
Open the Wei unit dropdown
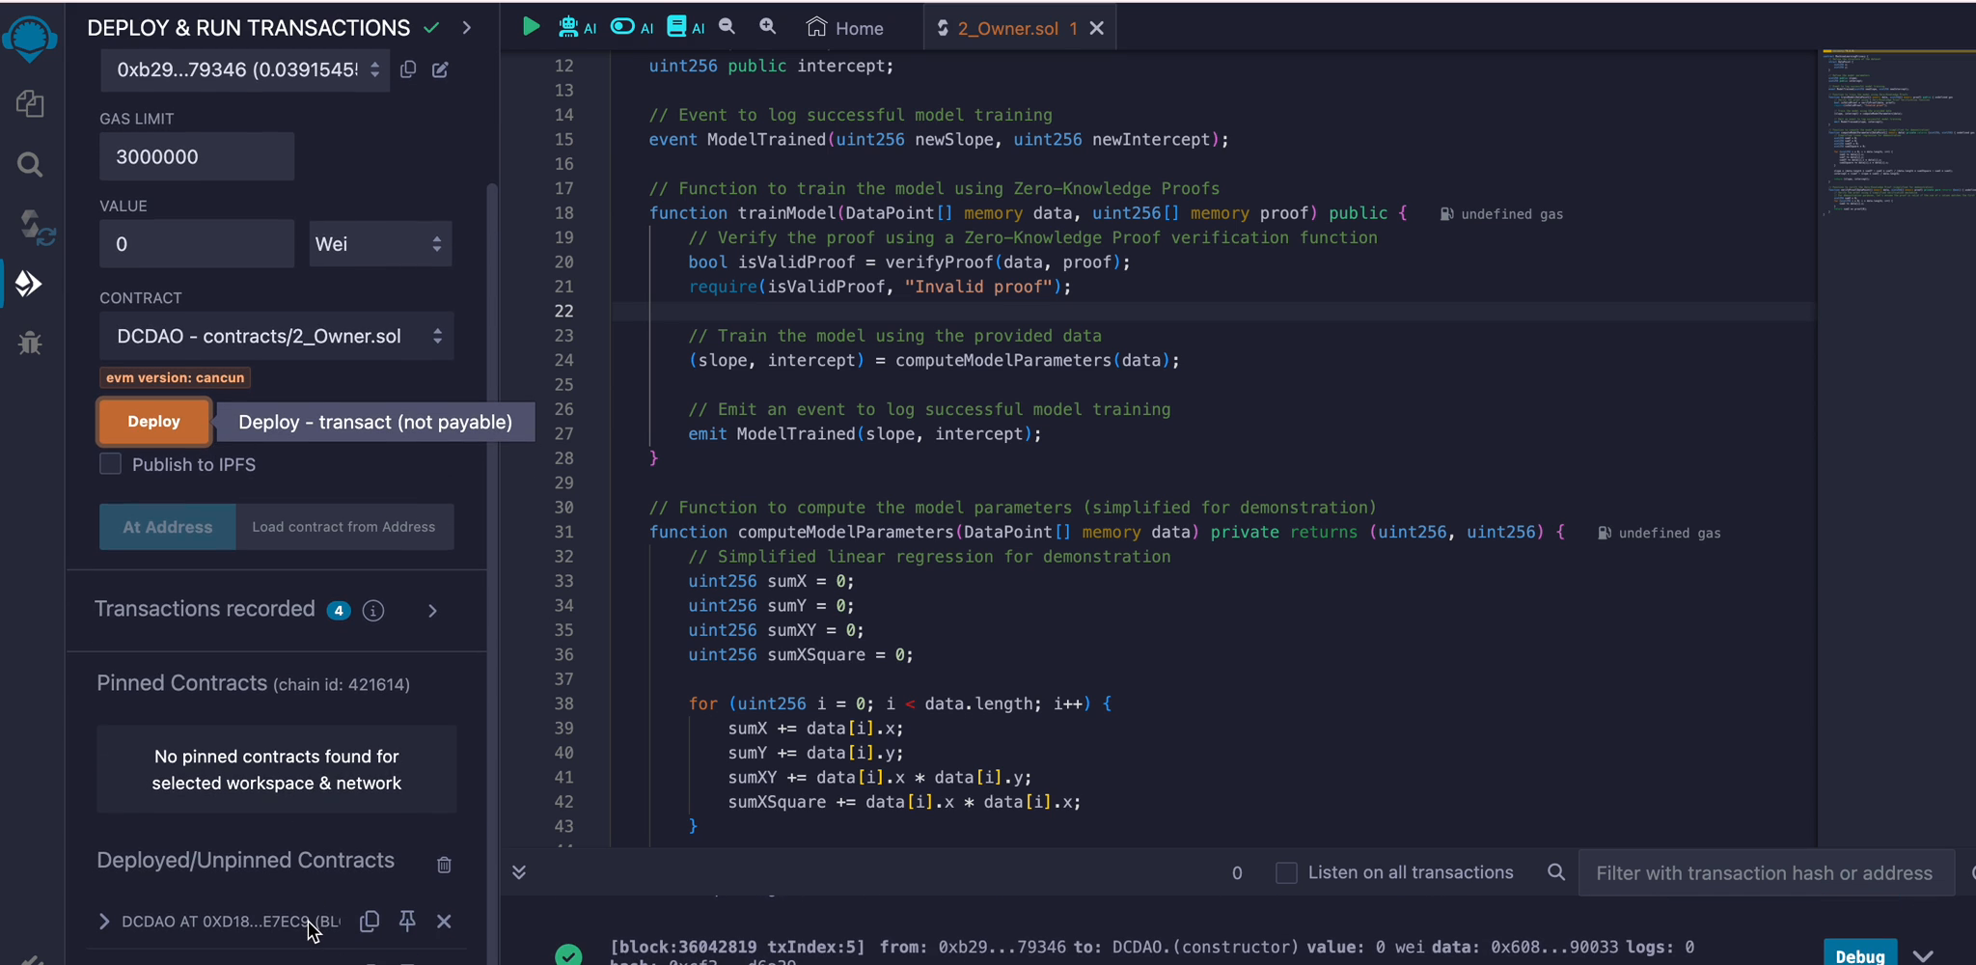[x=380, y=244]
